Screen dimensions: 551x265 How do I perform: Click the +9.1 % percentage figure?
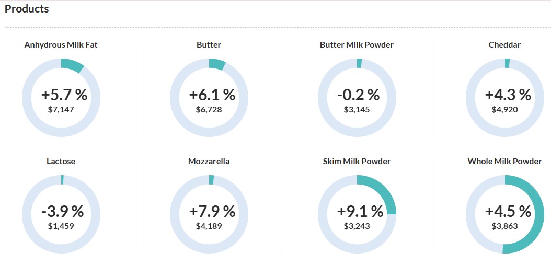pos(360,211)
